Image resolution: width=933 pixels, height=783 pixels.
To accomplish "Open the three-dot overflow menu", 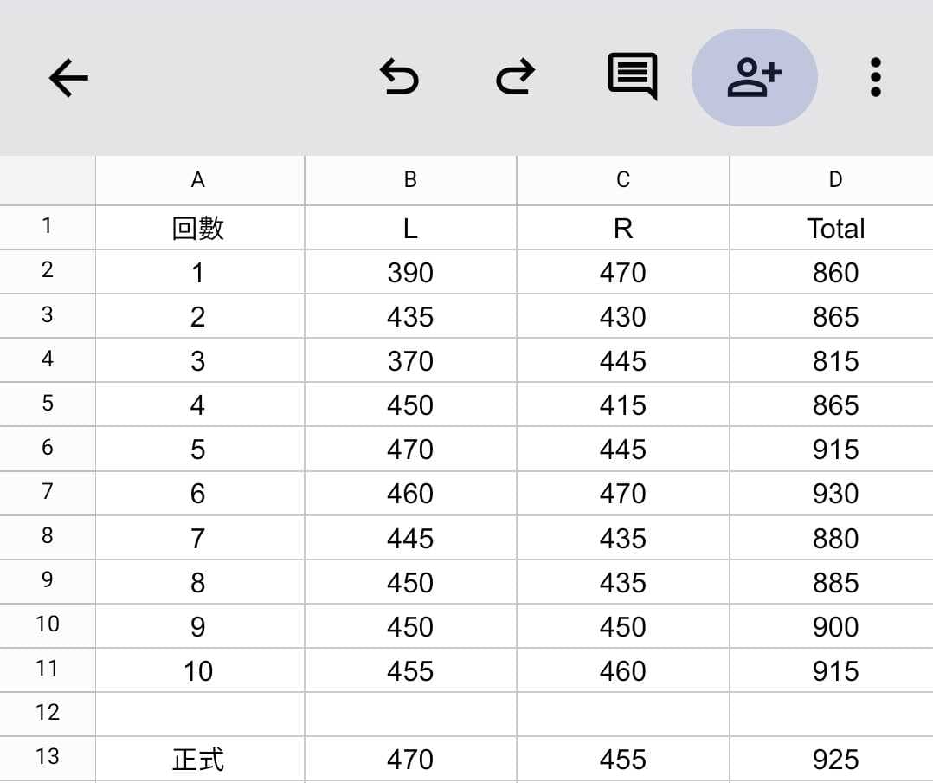I will [875, 77].
